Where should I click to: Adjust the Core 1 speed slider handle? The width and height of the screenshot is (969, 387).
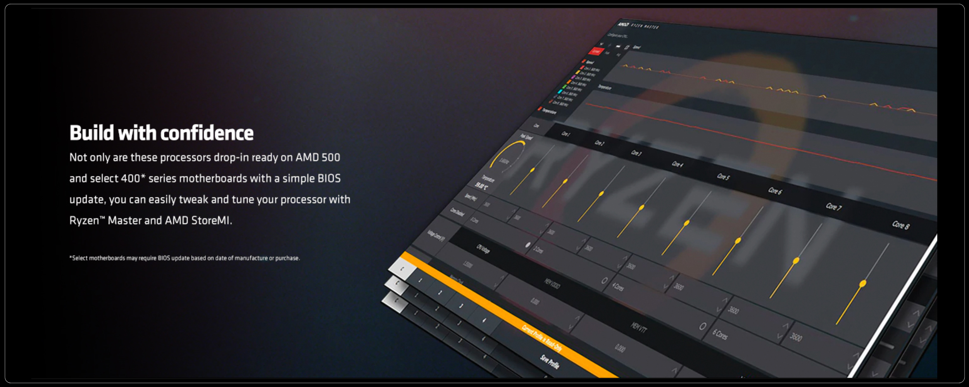(533, 170)
